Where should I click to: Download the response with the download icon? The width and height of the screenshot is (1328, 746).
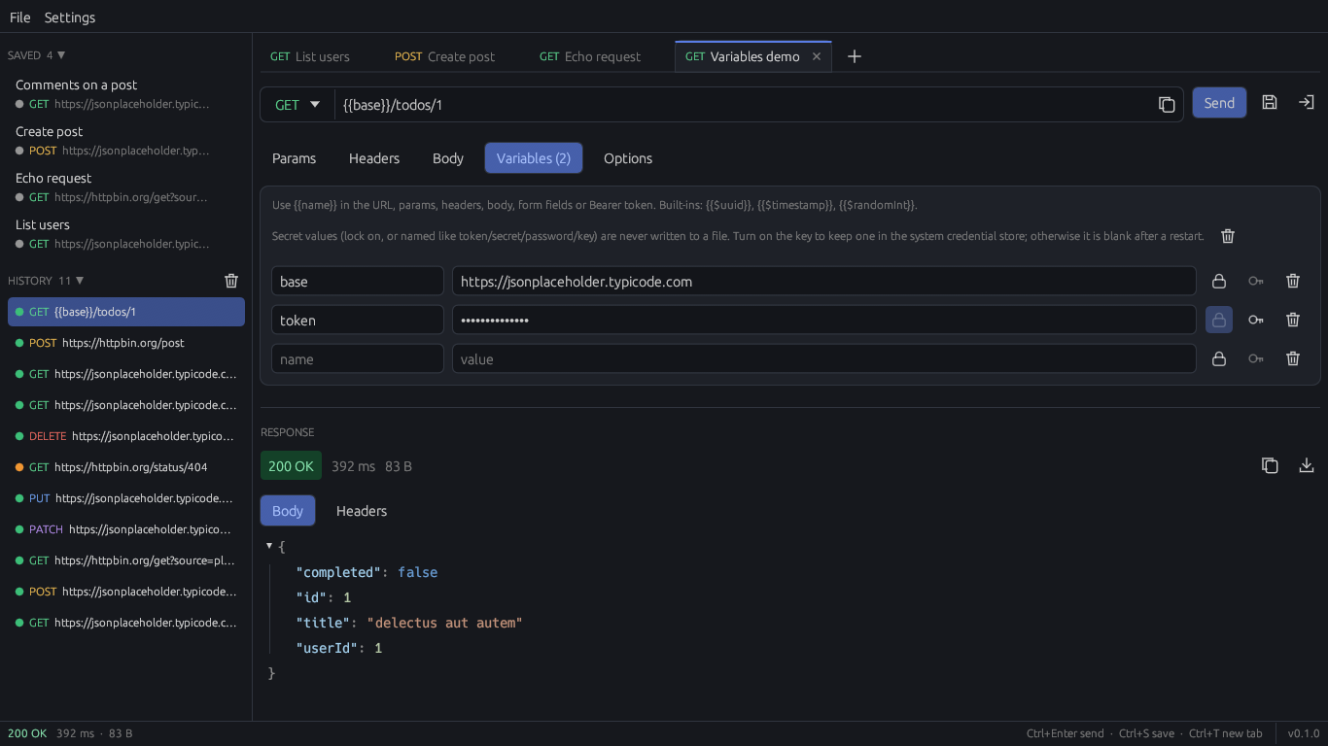click(x=1307, y=465)
